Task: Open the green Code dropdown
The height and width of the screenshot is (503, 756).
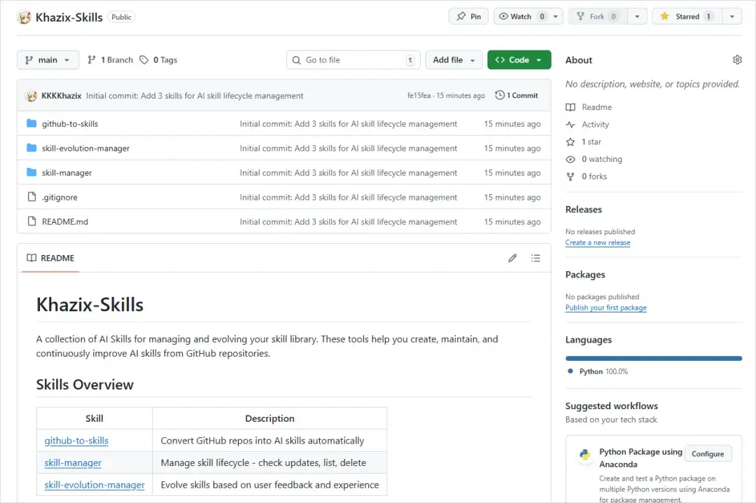Action: [519, 60]
